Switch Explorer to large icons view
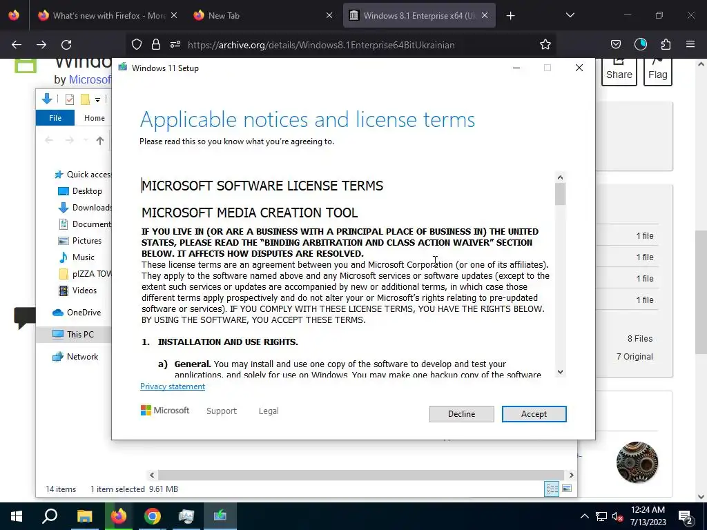This screenshot has width=707, height=530. [x=567, y=489]
